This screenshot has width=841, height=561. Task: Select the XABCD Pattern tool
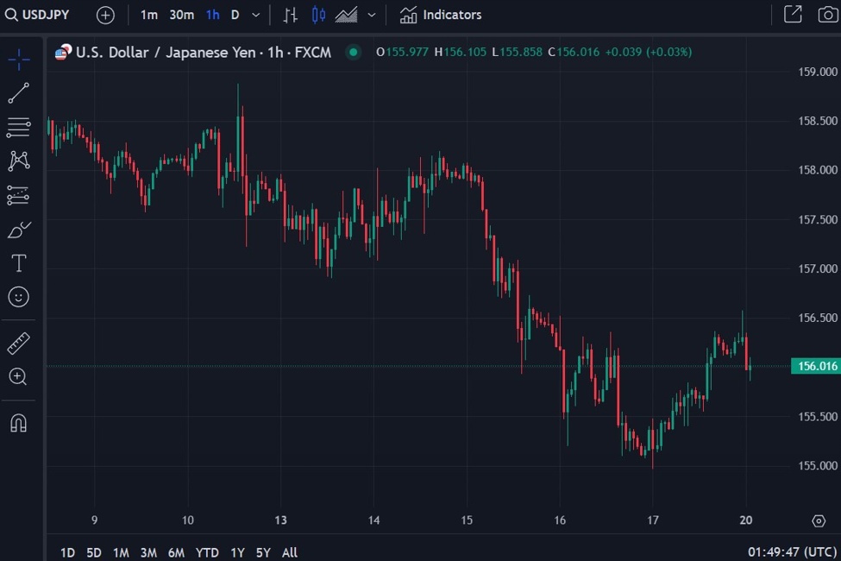[18, 161]
